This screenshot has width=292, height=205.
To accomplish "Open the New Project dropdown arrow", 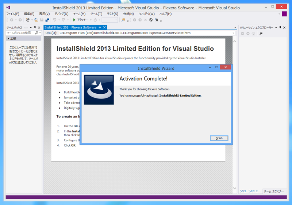I will coord(32,20).
